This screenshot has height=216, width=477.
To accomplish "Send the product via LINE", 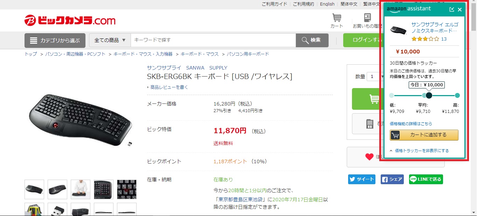I will [x=426, y=179].
